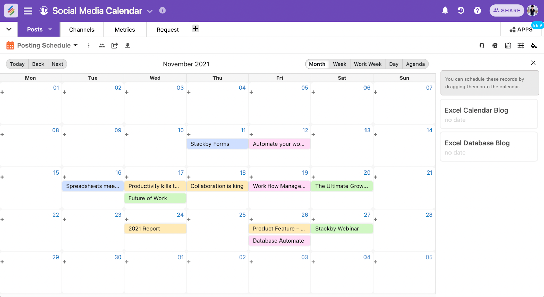544x297 pixels.
Task: Open the APPS beta panel
Action: point(521,30)
